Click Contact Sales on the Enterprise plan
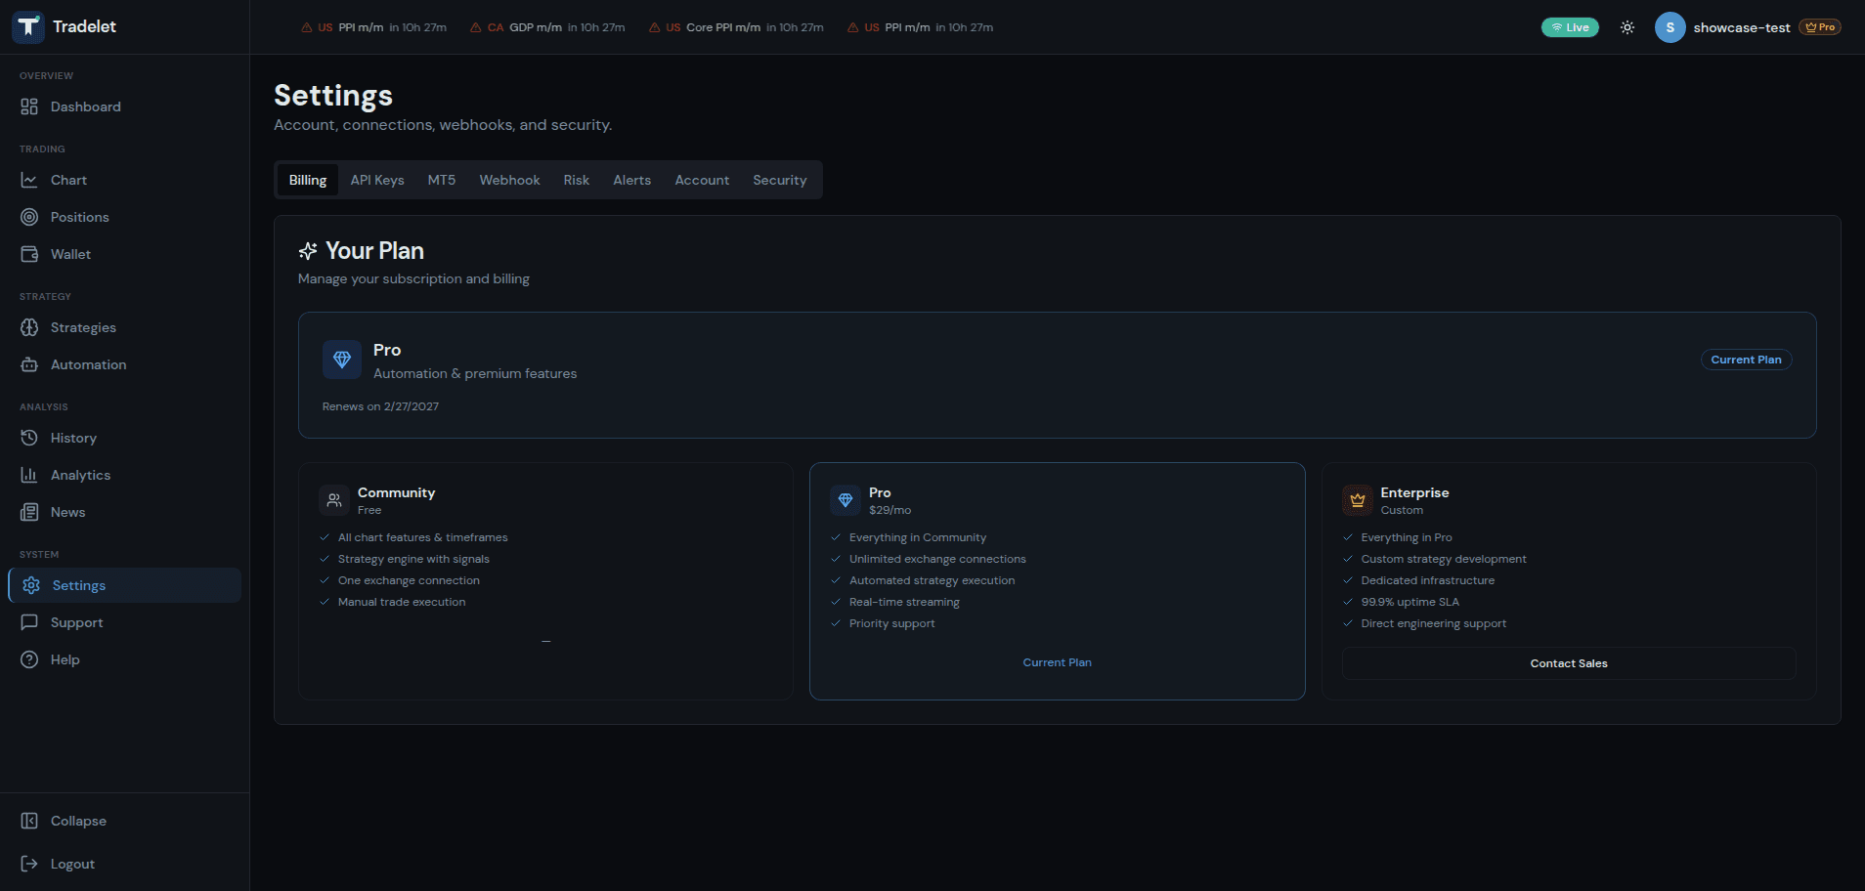Image resolution: width=1865 pixels, height=891 pixels. (x=1568, y=663)
